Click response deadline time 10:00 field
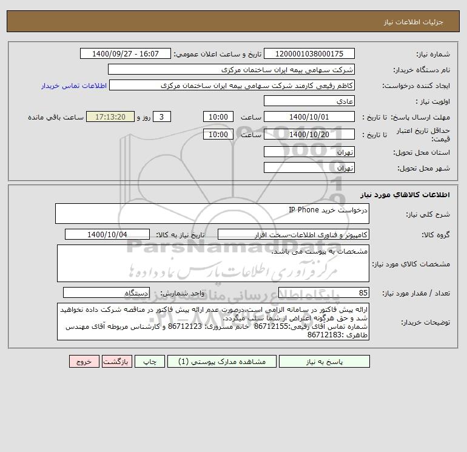Viewport: 467px width, 452px height. 218,117
